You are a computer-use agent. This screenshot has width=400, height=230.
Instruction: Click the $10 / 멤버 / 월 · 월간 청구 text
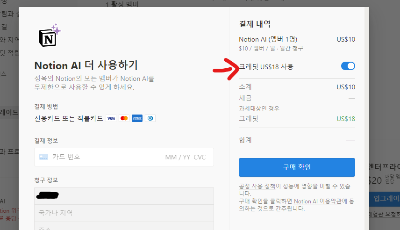[x=271, y=48]
